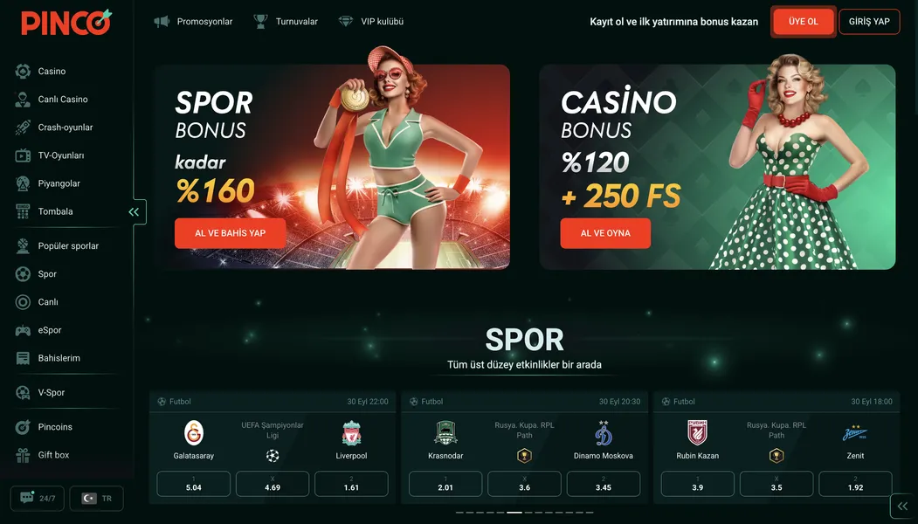Go to Turnuvalar in the top menu

[286, 22]
